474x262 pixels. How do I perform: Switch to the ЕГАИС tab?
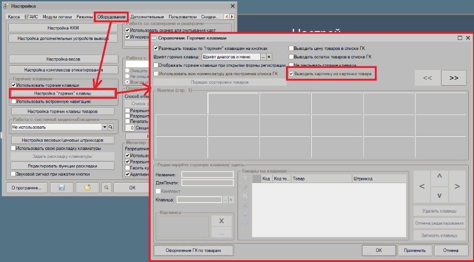pos(31,17)
